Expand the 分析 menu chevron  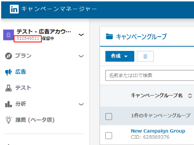pos(81,104)
